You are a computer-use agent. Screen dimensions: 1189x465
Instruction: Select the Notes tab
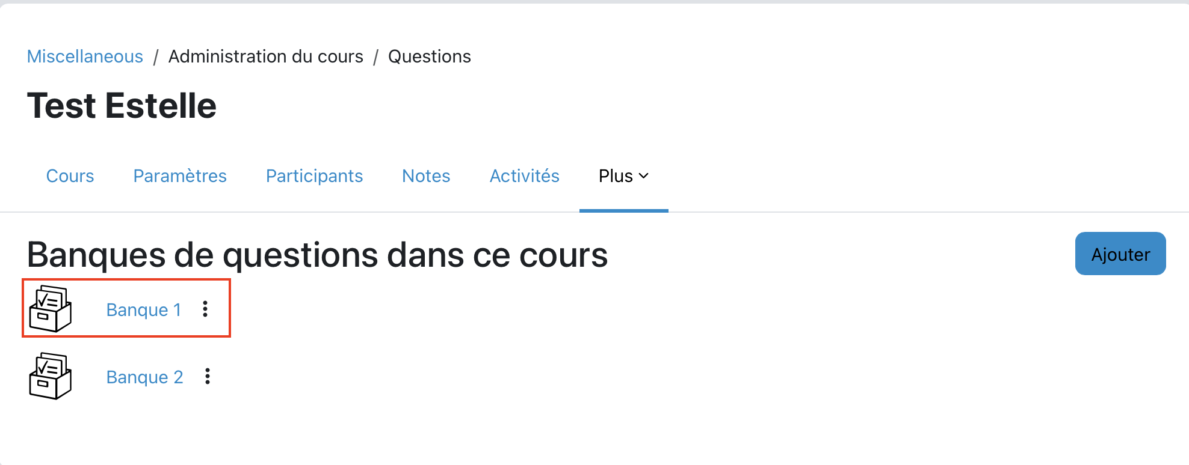coord(426,176)
